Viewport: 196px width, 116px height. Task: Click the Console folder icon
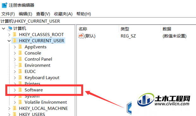coord(20,53)
